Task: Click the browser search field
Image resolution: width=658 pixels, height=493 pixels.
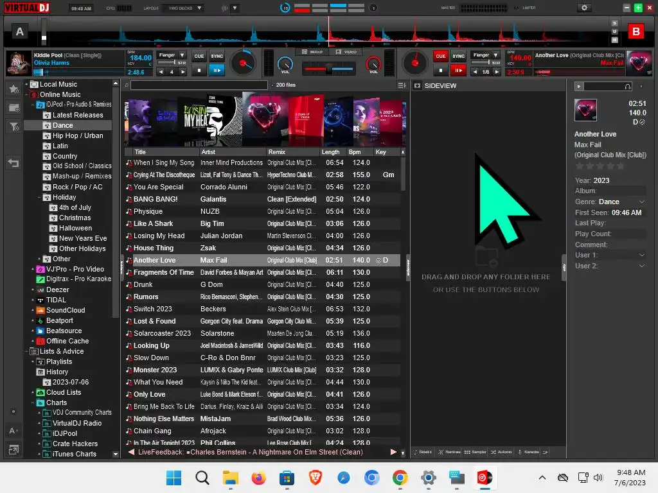Action: tap(199, 85)
